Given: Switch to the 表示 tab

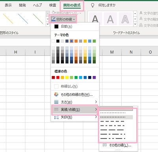Looking at the screenshot, I should pyautogui.click(x=8, y=5).
